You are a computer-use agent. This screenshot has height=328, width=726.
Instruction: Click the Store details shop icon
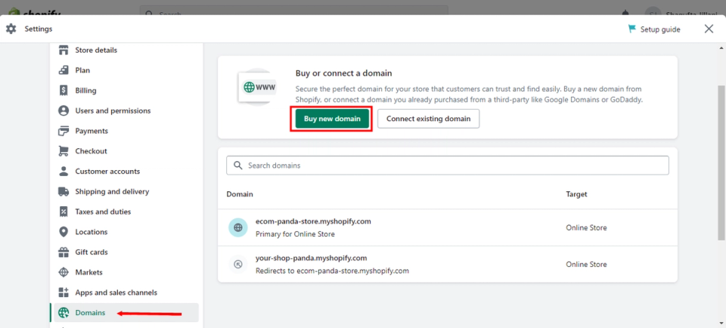64,50
